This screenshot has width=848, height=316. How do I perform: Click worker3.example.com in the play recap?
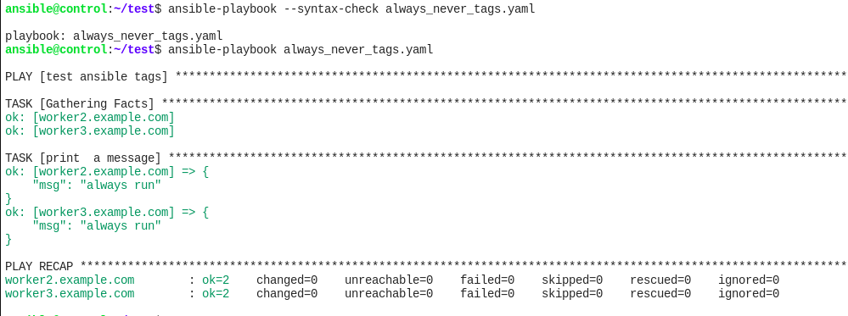click(x=70, y=293)
